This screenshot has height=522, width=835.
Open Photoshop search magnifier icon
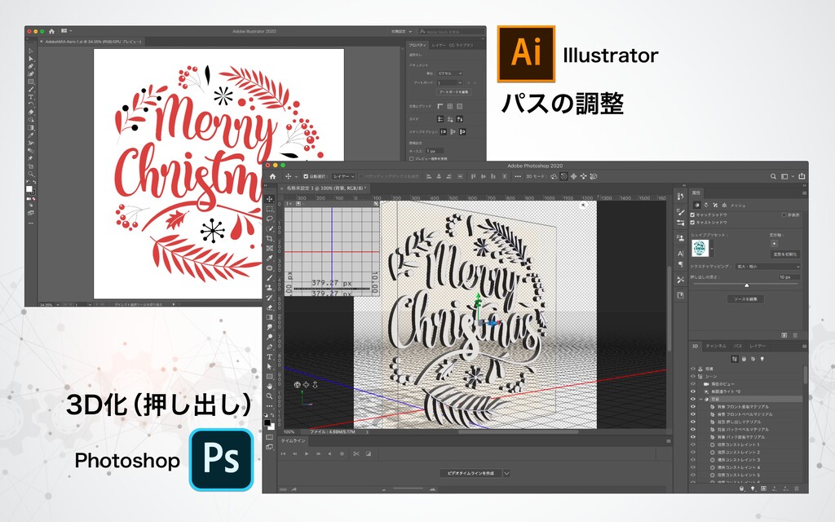point(773,176)
